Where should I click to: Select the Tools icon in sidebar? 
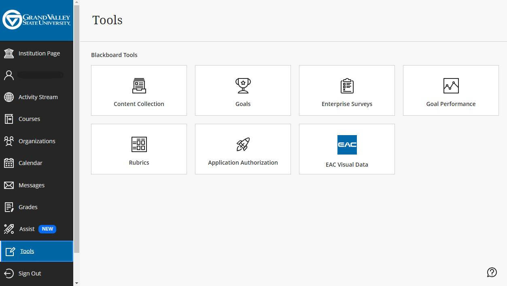click(27, 251)
